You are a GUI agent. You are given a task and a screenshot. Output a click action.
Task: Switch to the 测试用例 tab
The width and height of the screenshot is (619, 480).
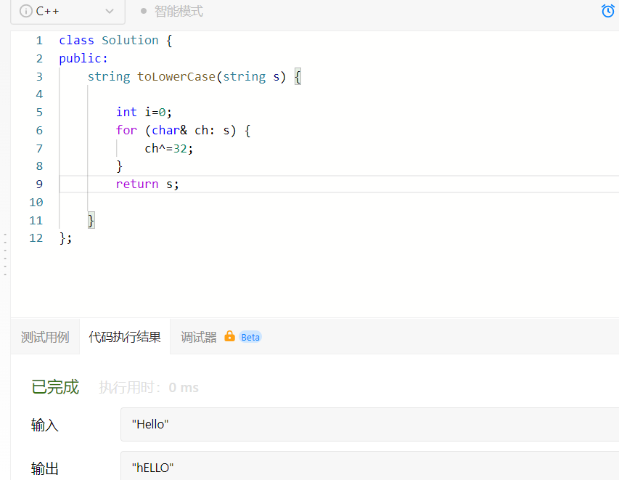tap(45, 337)
